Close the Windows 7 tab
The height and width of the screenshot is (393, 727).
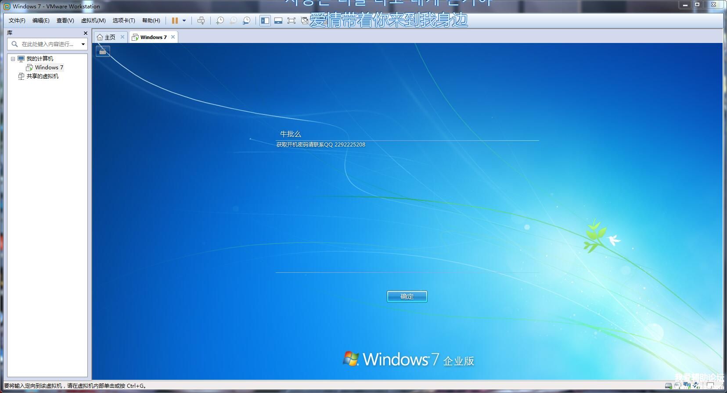(173, 37)
